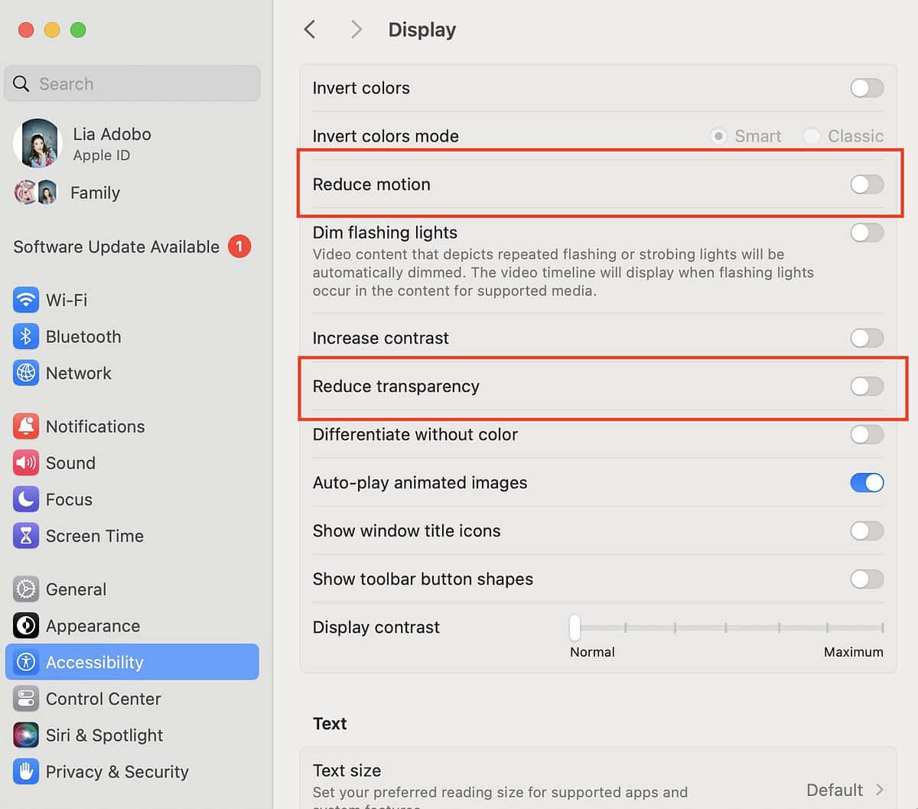Viewport: 918px width, 809px height.
Task: Open Control Center in the sidebar
Action: coord(103,699)
